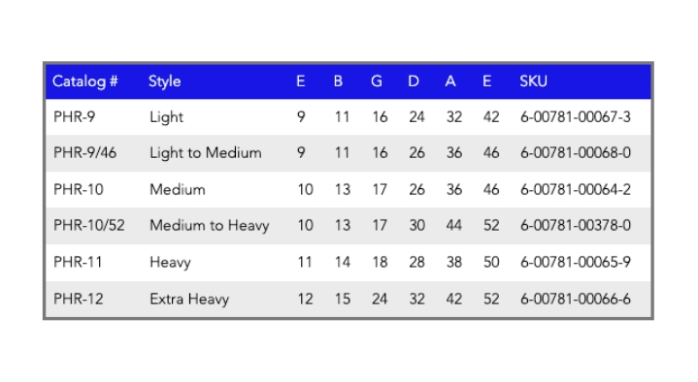Select the PHR-10 catalog entry
Viewport: 698px width, 382px height.
[79, 189]
